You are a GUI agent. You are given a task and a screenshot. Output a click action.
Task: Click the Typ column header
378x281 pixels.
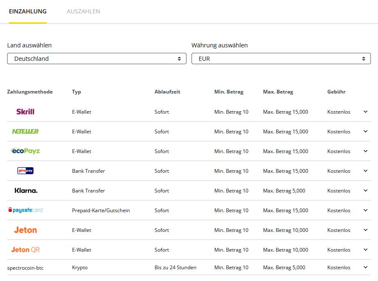[76, 92]
